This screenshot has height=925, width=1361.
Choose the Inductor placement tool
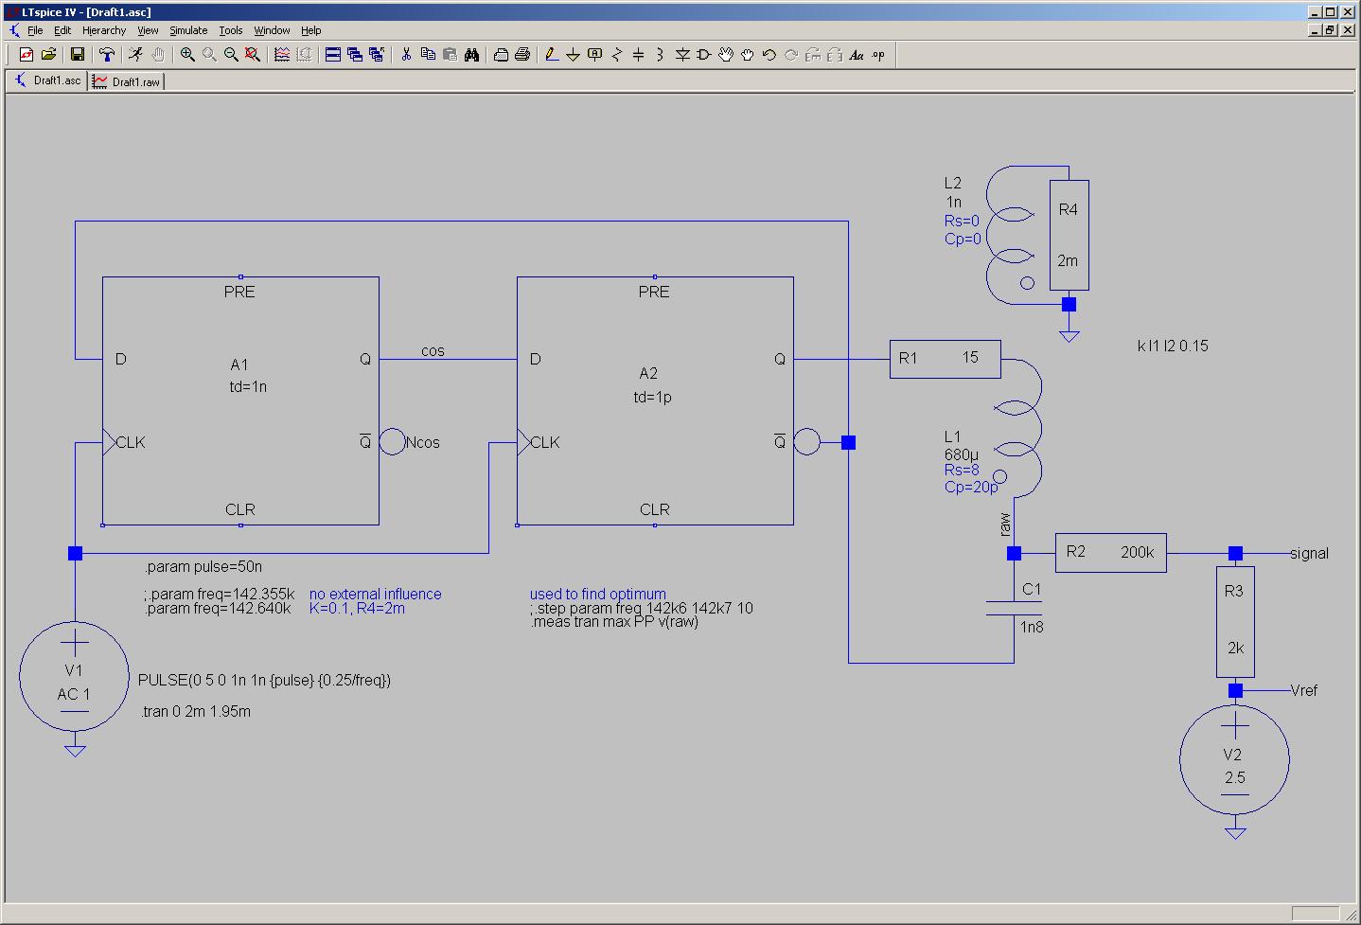tap(660, 55)
